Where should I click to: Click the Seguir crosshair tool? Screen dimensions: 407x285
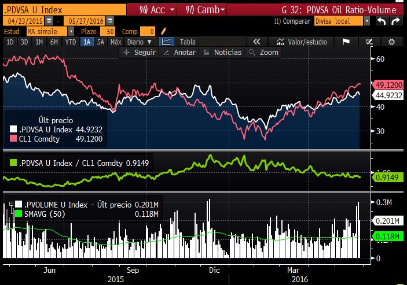pos(139,53)
